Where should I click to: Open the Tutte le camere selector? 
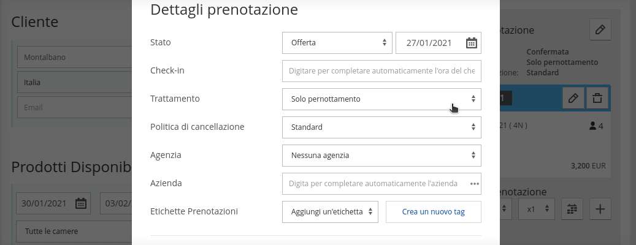74,232
